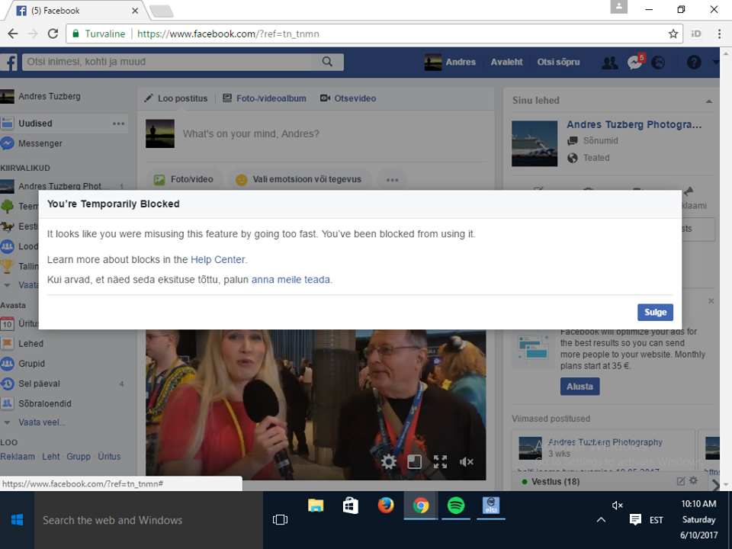Open chat settings gear beside Vestlus

click(x=694, y=481)
